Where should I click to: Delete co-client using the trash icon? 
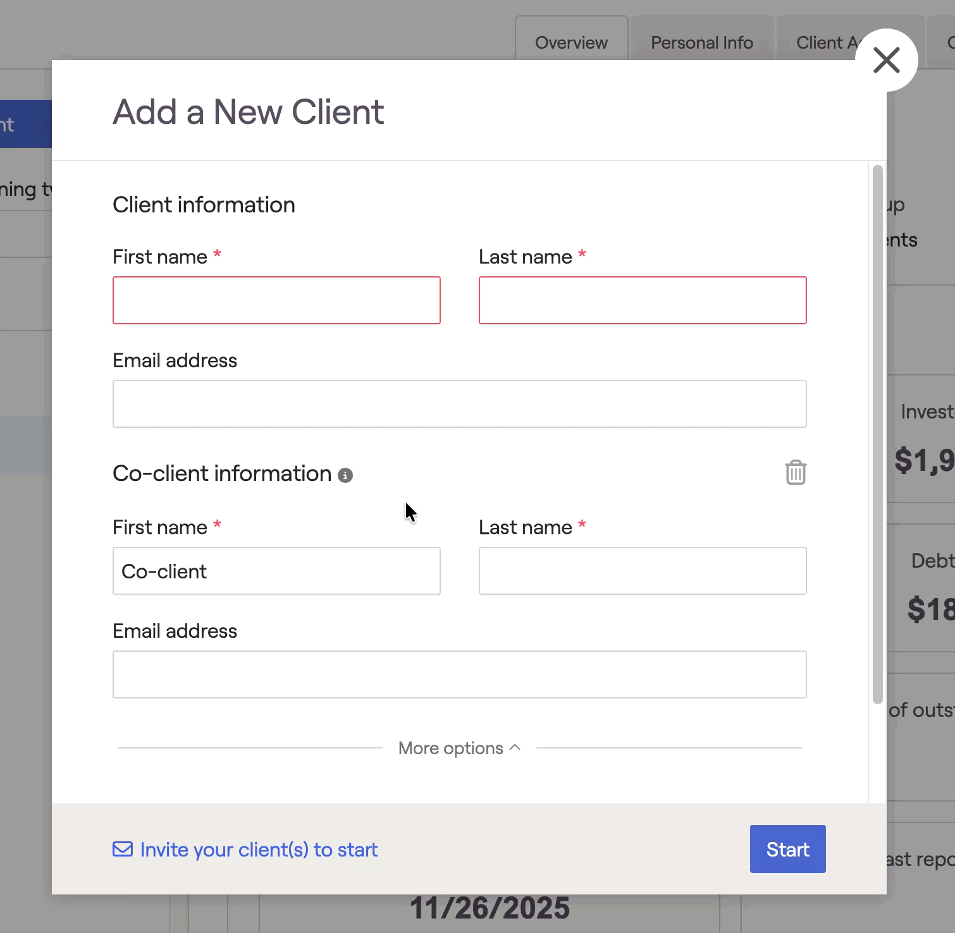796,473
